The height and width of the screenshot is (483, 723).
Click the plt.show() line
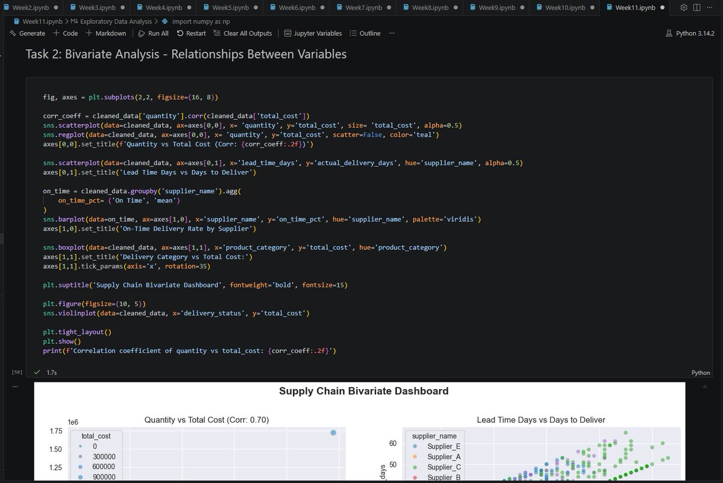coord(62,341)
